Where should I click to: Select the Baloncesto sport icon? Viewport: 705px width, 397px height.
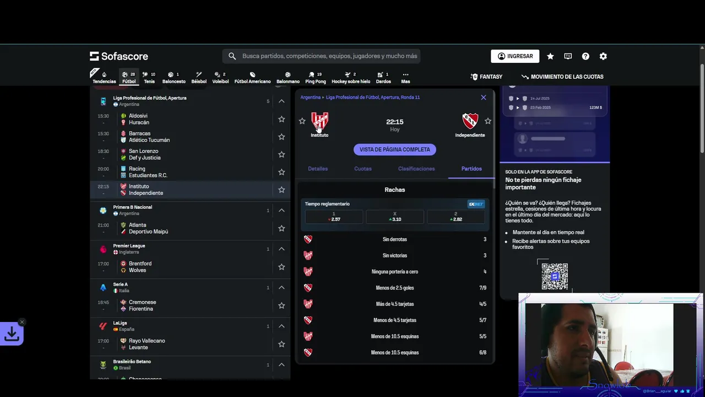pyautogui.click(x=174, y=78)
